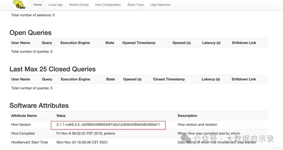This screenshot has width=283, height=150.
Task: Click Software Attributes heading
Action: pos(39,106)
